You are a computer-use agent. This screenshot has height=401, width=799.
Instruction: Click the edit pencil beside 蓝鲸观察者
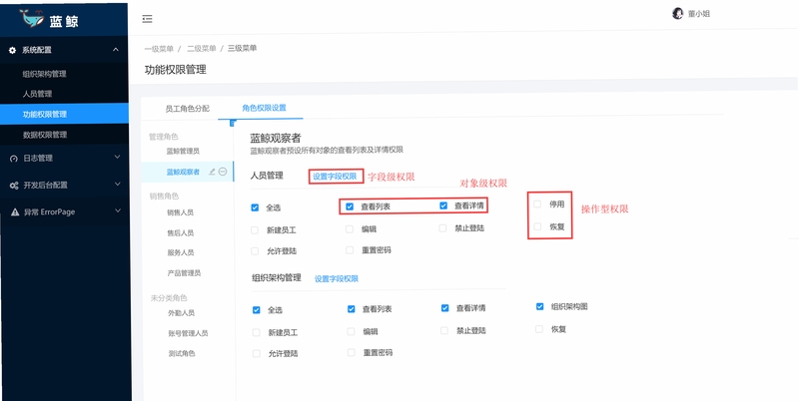tap(212, 172)
